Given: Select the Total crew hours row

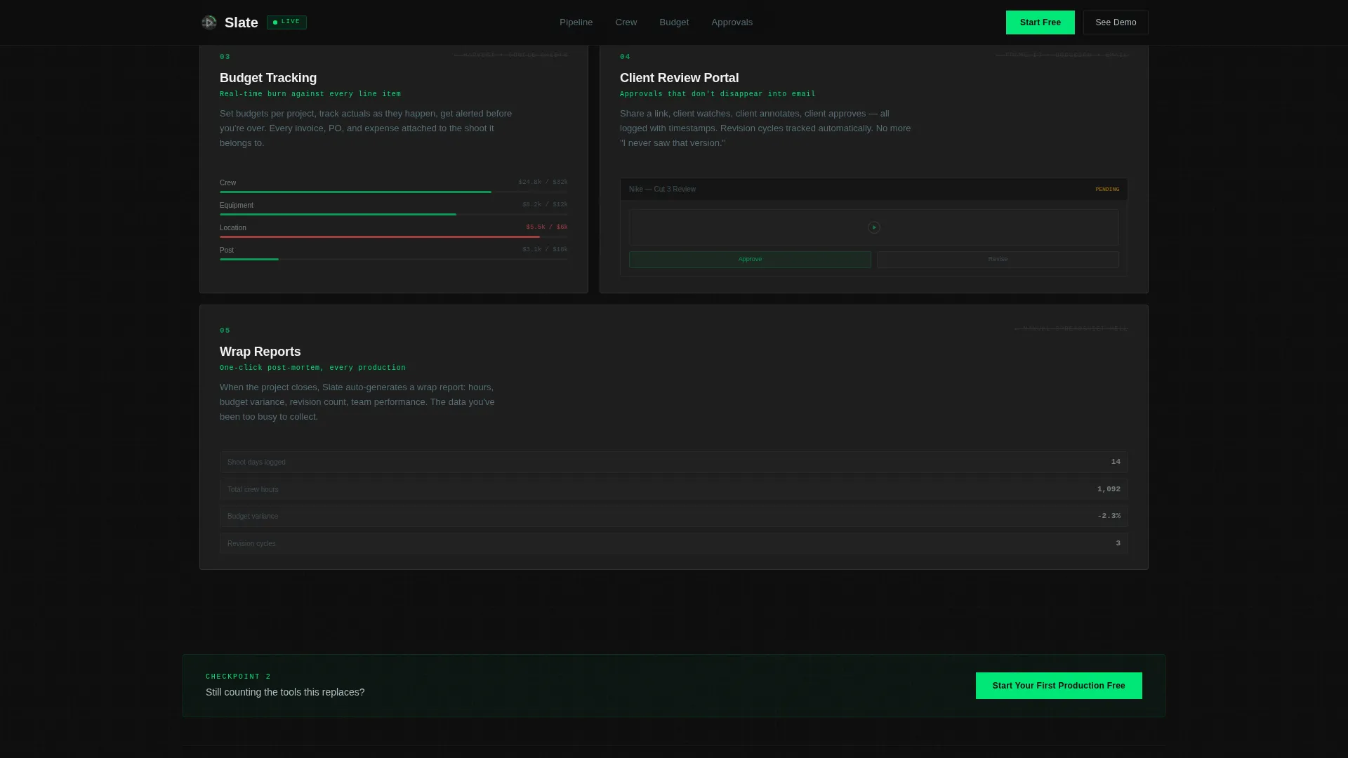Looking at the screenshot, I should 674,489.
